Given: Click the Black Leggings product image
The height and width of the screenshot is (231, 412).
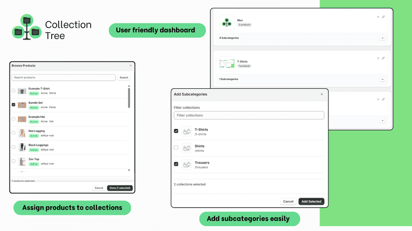Looking at the screenshot, I should [x=22, y=147].
